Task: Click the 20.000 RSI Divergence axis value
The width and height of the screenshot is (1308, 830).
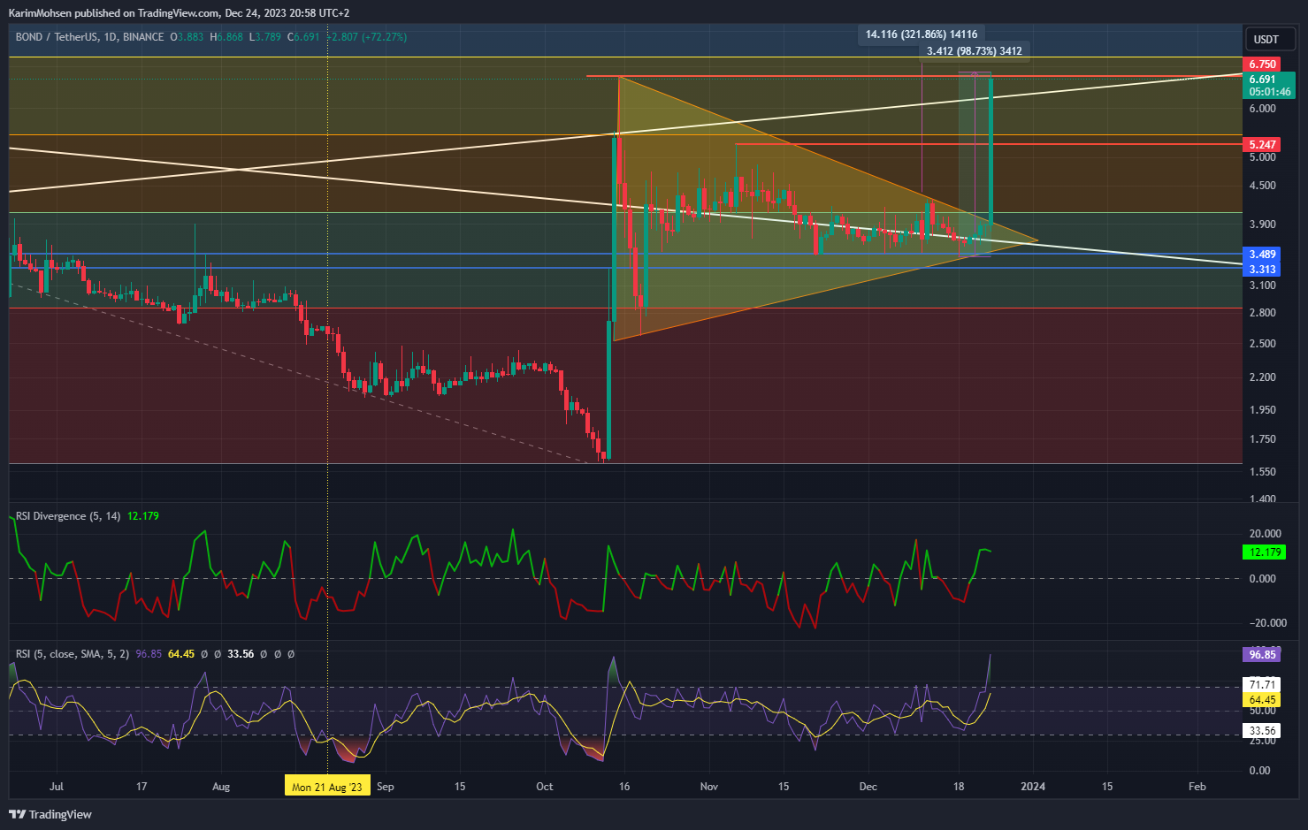Action: tap(1265, 534)
